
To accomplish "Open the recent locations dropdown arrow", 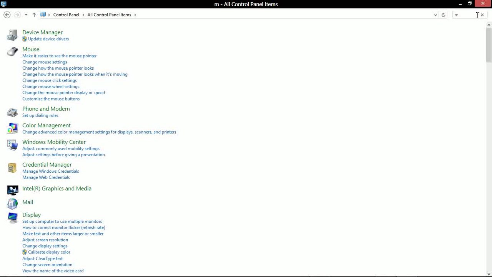I will [x=26, y=15].
